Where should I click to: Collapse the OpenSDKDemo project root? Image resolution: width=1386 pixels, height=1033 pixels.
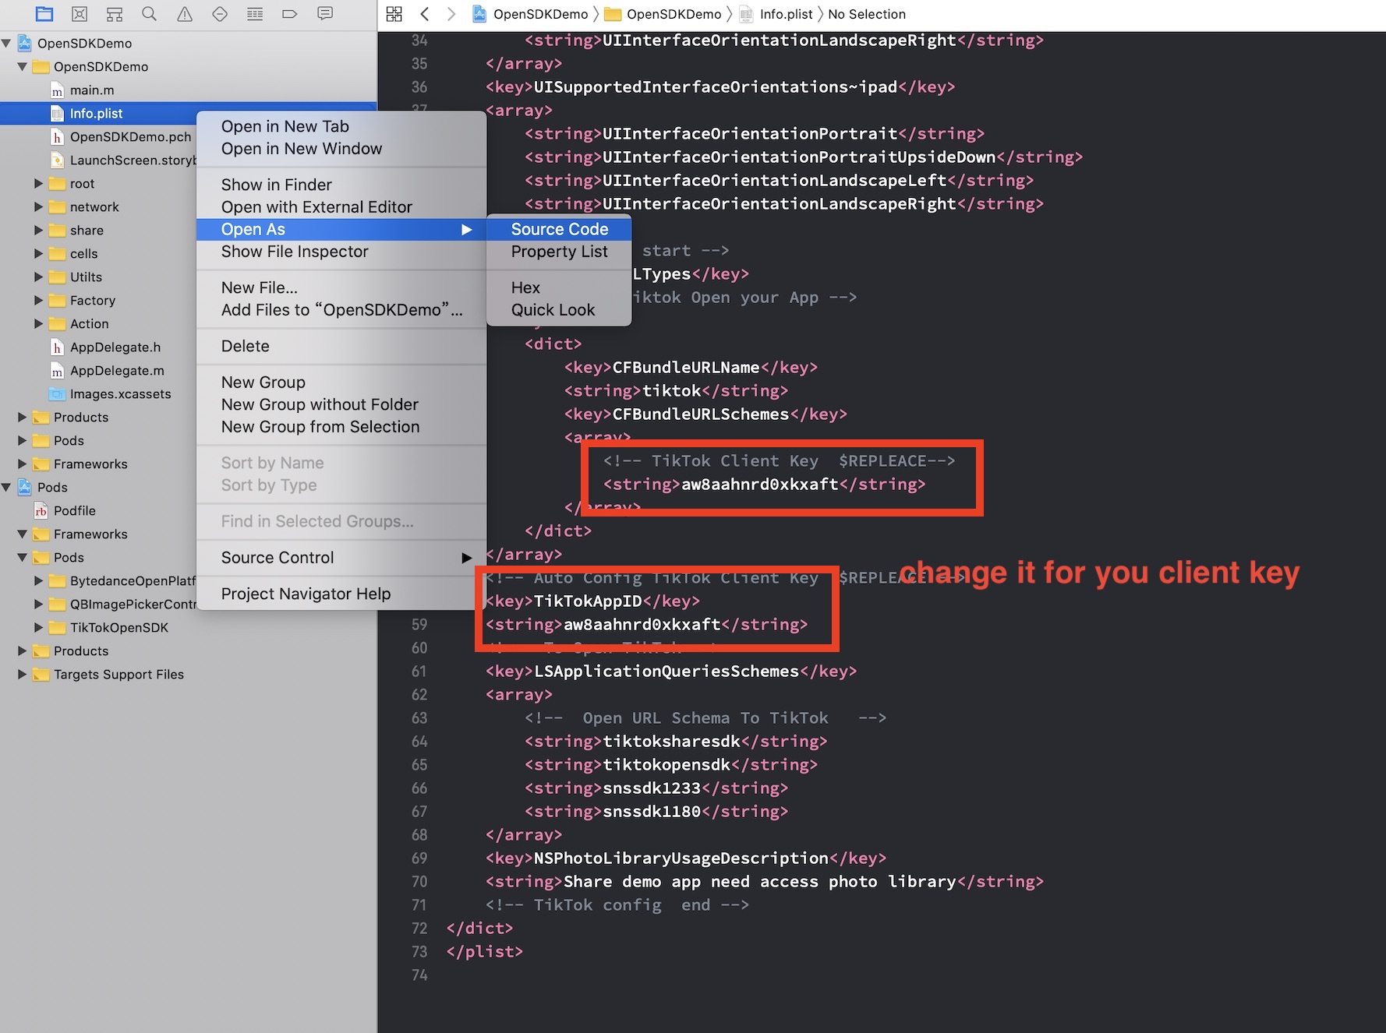7,43
